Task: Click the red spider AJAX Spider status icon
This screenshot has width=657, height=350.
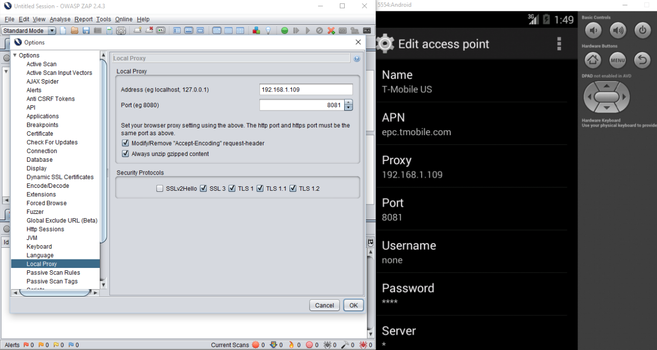Action: click(363, 345)
